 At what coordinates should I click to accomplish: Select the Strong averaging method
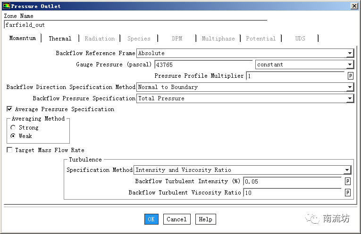tap(13, 128)
